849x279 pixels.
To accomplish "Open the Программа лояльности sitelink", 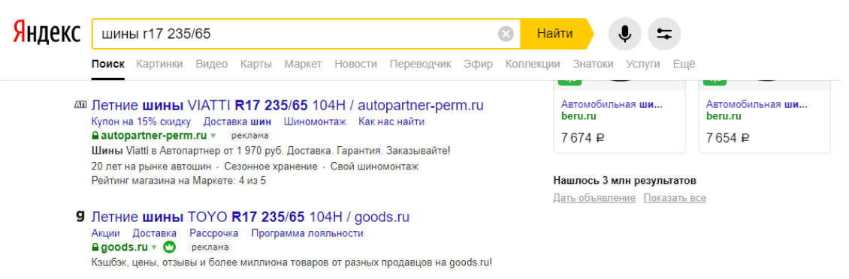I will [x=307, y=233].
